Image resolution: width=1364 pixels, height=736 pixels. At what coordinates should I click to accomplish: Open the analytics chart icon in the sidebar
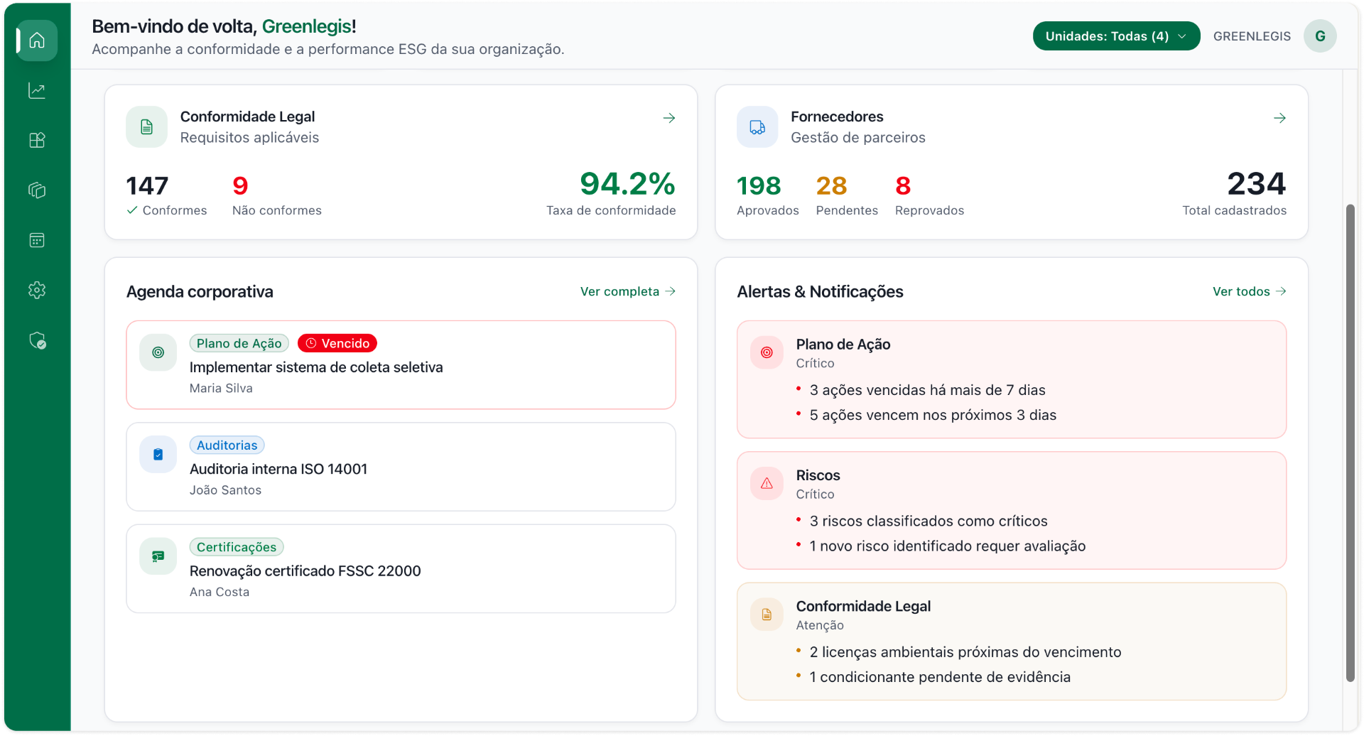click(x=36, y=90)
